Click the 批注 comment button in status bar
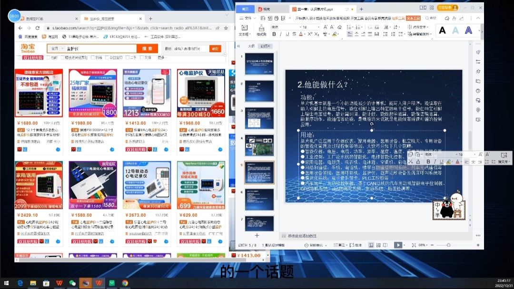The image size is (514, 289). (356, 245)
